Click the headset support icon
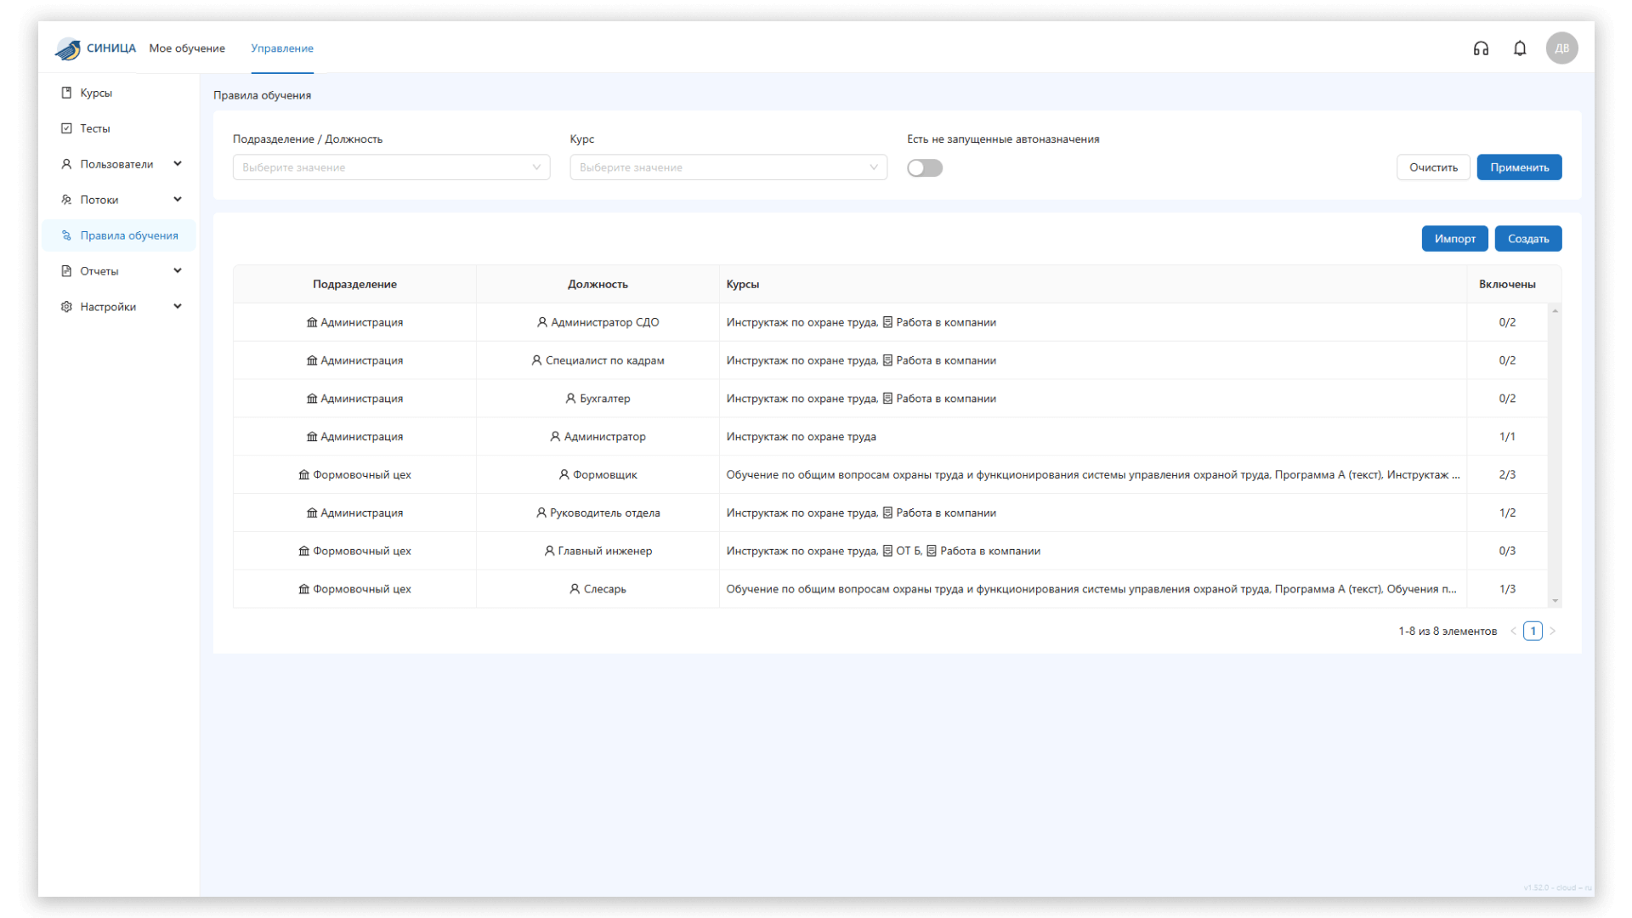This screenshot has height=918, width=1632. pos(1481,48)
